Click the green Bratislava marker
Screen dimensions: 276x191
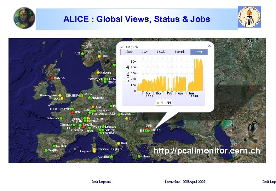[x=119, y=115]
